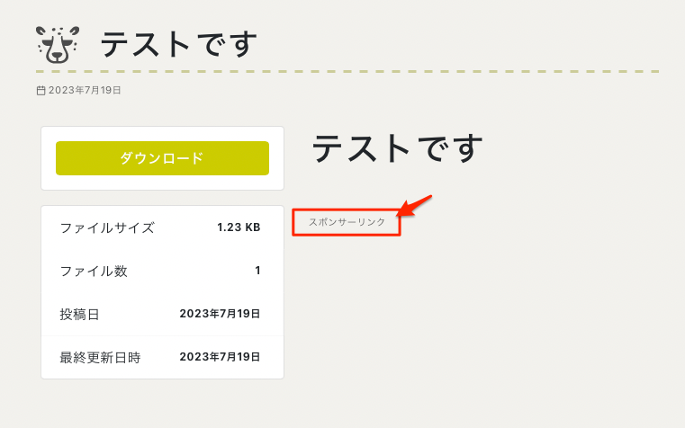Select the large テストです content heading
Viewport: 685px width, 428px height.
(398, 148)
